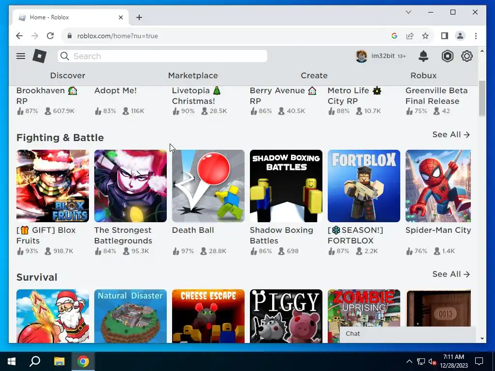Open Shadow Boxing Battles thumbnail
This screenshot has width=495, height=371.
(x=286, y=186)
